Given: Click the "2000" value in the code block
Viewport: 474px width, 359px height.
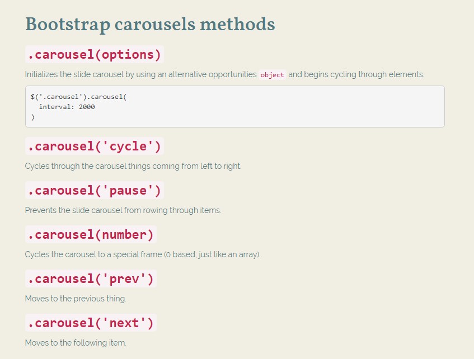Looking at the screenshot, I should (87, 107).
